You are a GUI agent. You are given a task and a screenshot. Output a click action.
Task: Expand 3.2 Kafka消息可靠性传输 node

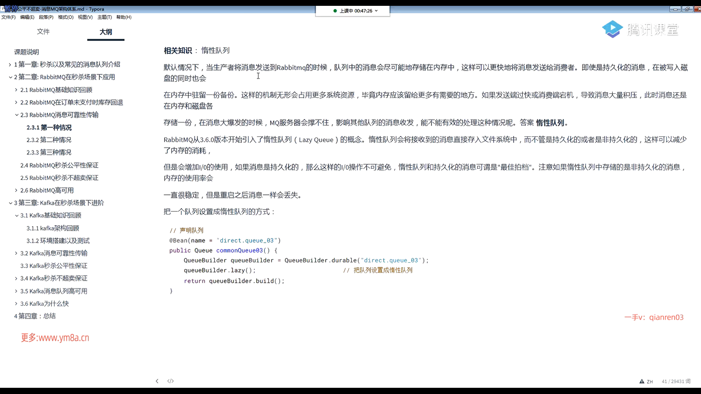(16, 253)
